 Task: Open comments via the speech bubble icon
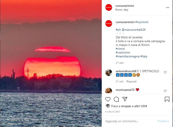click(x=116, y=99)
